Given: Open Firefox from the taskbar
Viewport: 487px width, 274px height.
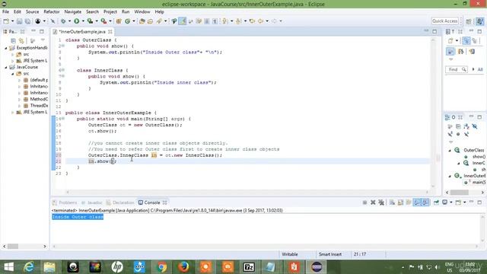Looking at the screenshot, I should [x=183, y=267].
